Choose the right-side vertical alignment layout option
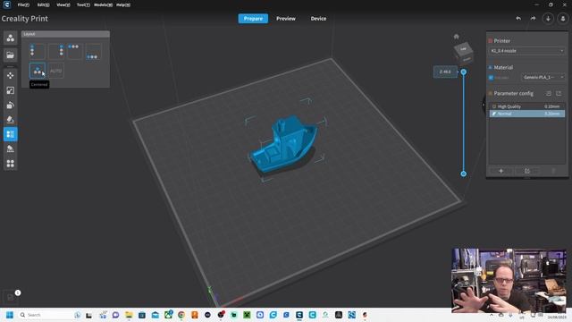 [55, 52]
